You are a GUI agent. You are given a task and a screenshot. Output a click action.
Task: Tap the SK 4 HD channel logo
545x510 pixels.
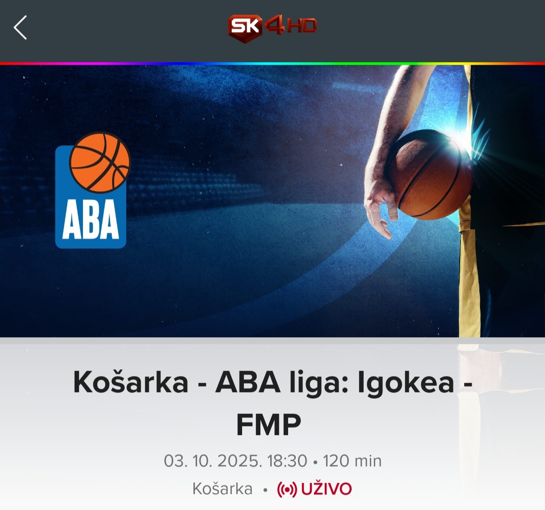click(272, 28)
